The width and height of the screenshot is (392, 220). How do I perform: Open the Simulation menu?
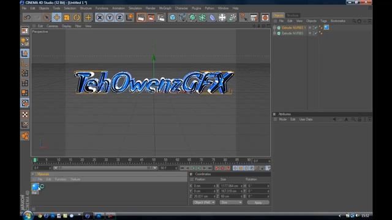pyautogui.click(x=135, y=8)
